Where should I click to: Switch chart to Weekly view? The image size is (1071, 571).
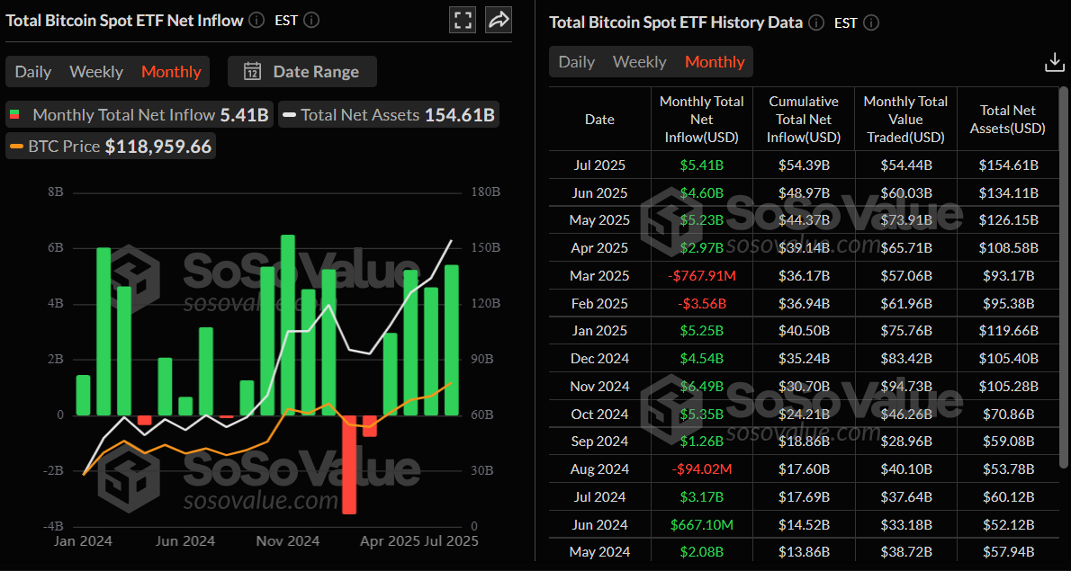(x=96, y=72)
